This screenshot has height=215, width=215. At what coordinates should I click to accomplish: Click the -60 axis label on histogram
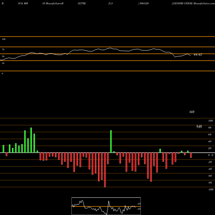click(210, 176)
